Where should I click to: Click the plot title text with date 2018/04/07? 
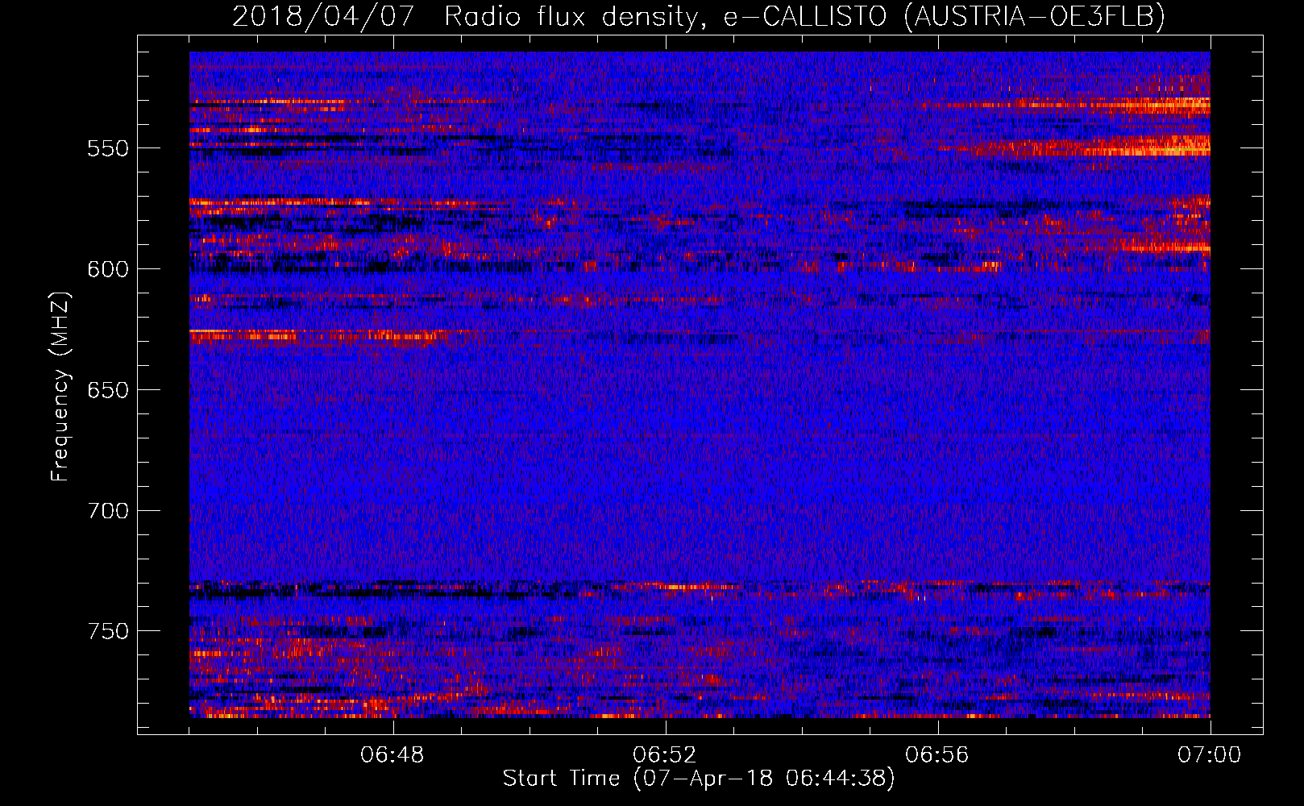(x=699, y=17)
